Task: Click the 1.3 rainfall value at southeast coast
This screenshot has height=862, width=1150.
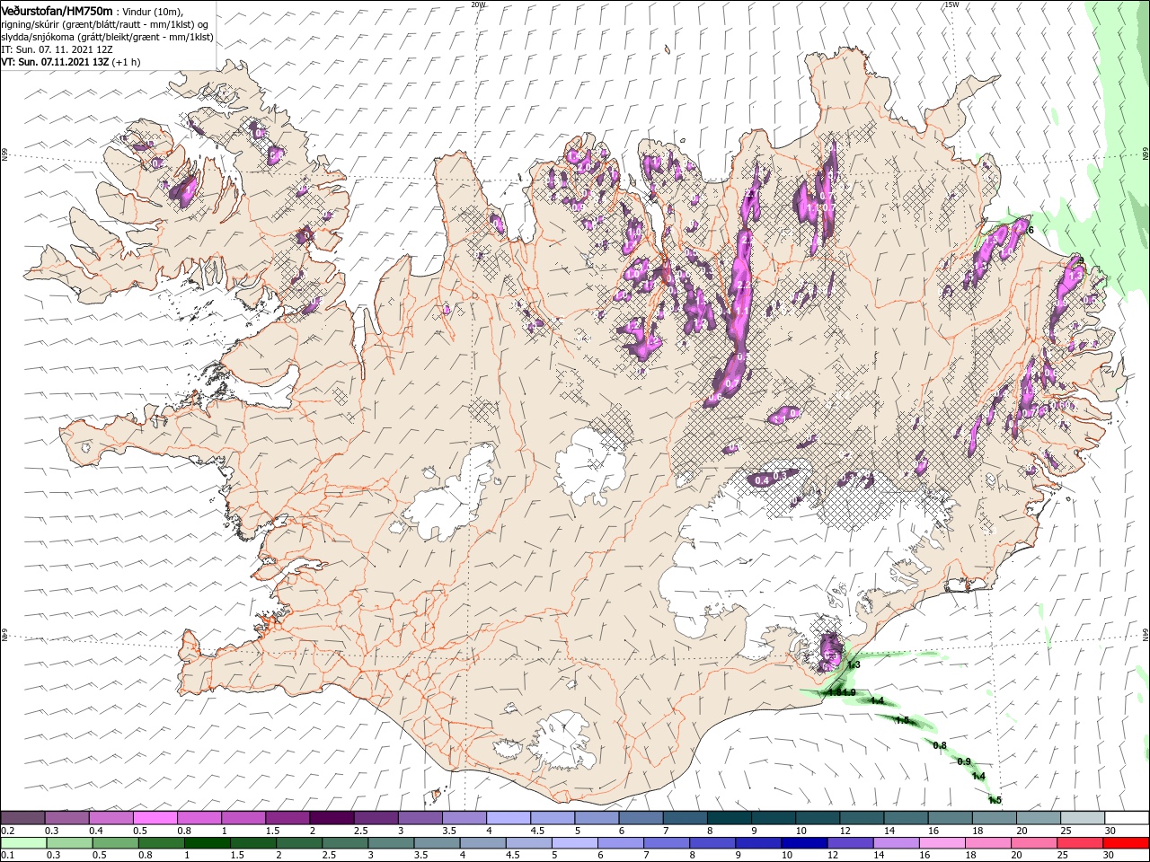Action: click(854, 664)
